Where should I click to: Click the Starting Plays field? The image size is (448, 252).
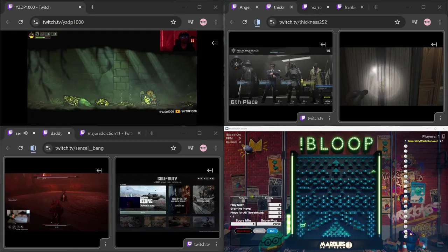click(275, 209)
